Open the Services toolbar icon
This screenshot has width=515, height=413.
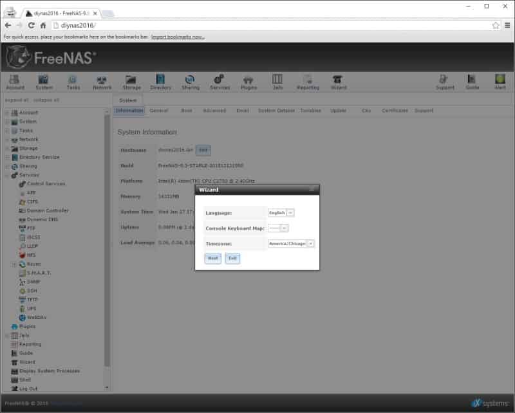pos(220,82)
